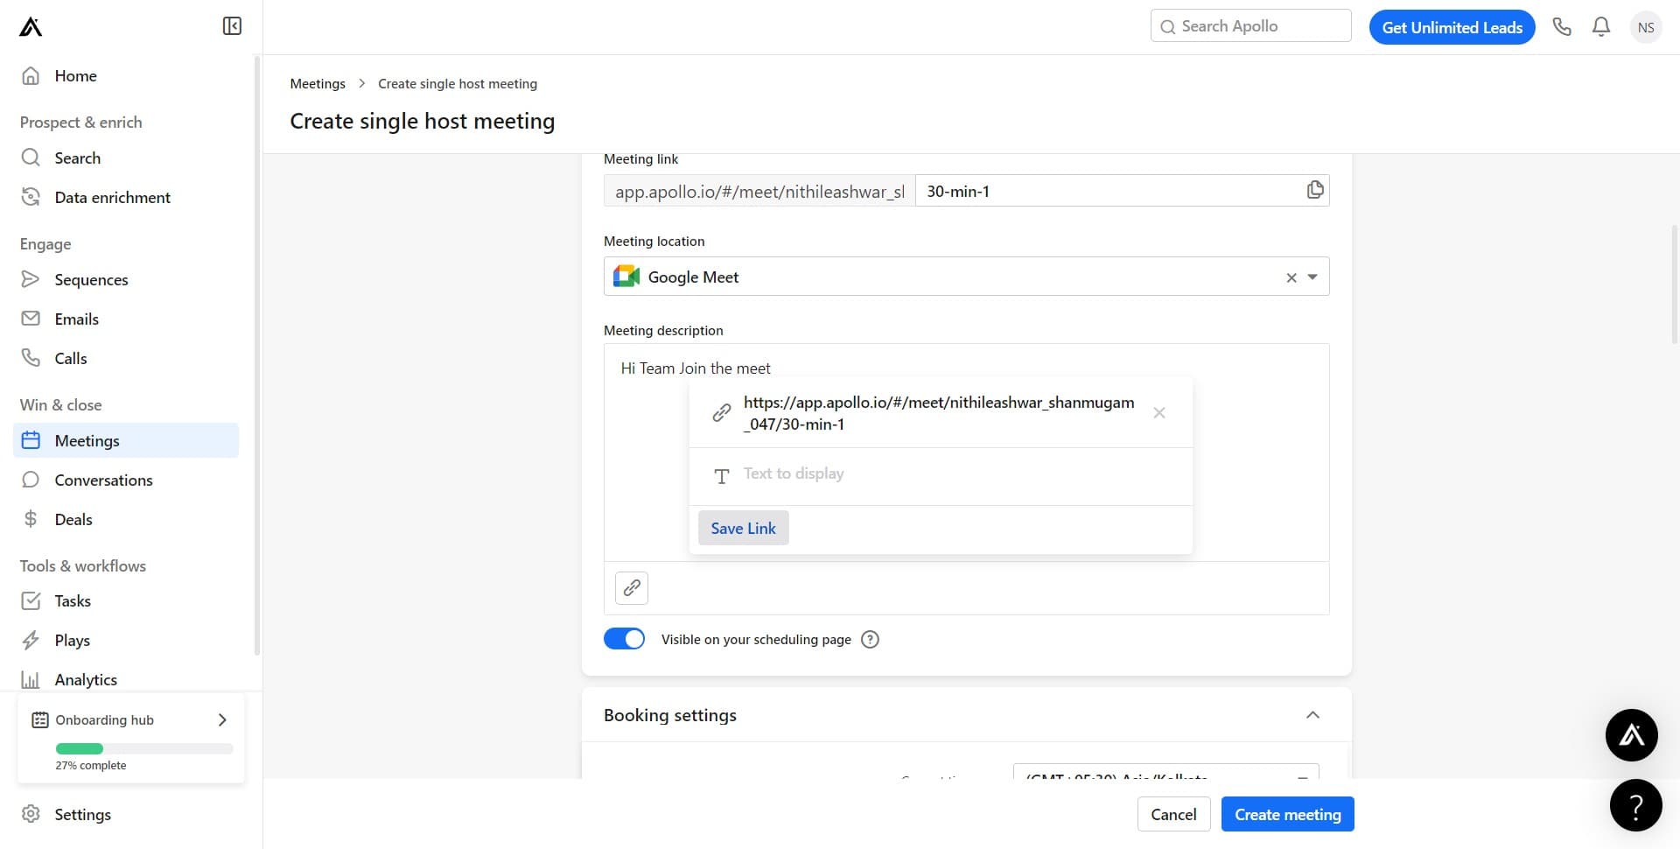1680x849 pixels.
Task: Insert a hyperlink in the meeting description
Action: (631, 587)
